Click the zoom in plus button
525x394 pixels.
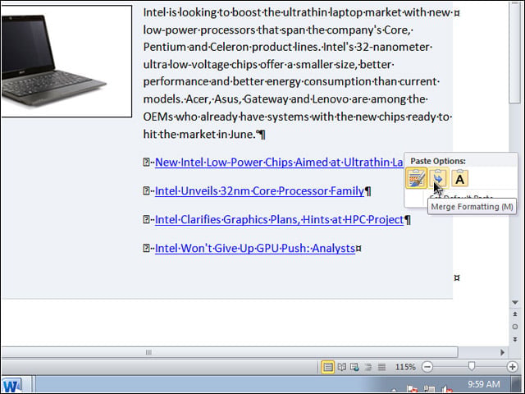coord(512,367)
